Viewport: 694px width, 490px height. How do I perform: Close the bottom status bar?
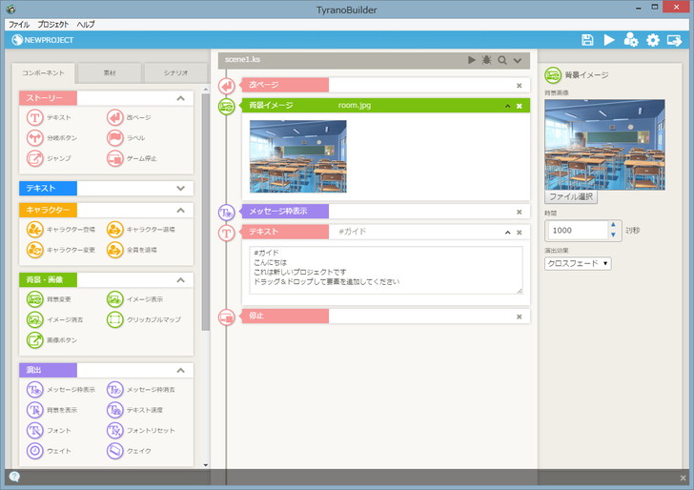683,478
